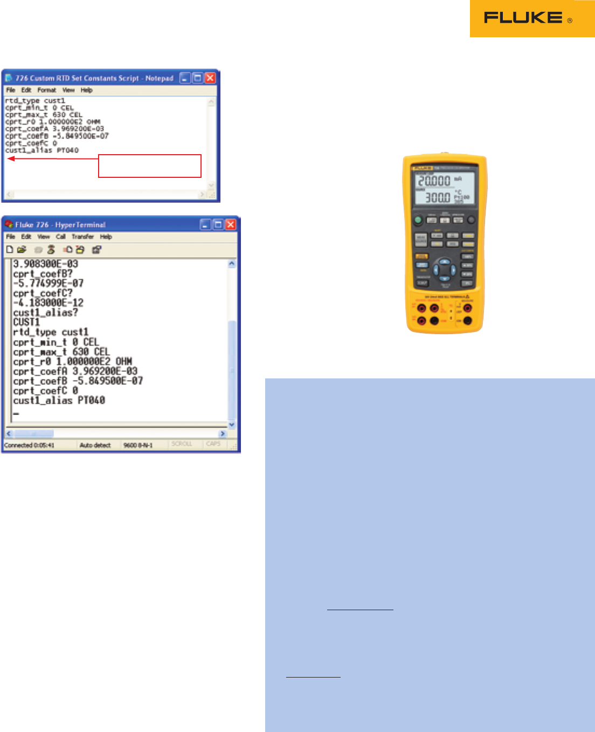Click '3.908300E-03' line in HyperTerminal

click(46, 264)
